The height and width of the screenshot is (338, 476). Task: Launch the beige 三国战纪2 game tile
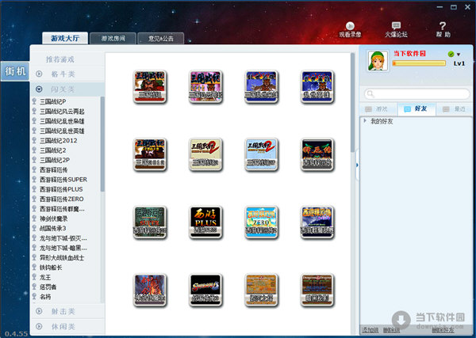point(205,154)
